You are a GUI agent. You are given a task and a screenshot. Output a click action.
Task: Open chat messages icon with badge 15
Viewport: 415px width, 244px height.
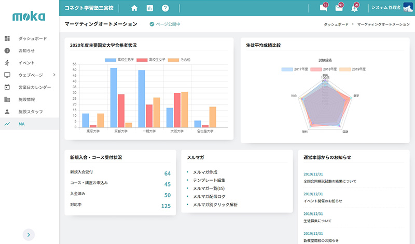pyautogui.click(x=324, y=8)
